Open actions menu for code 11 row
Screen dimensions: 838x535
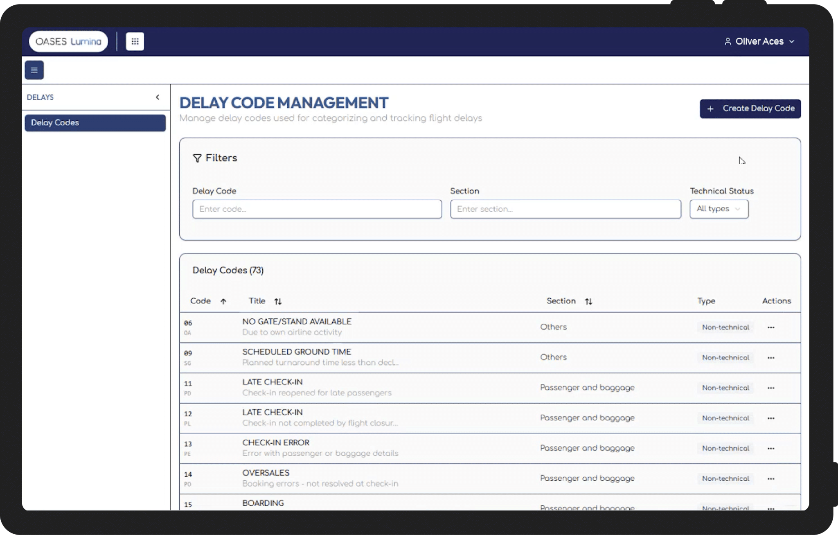770,388
